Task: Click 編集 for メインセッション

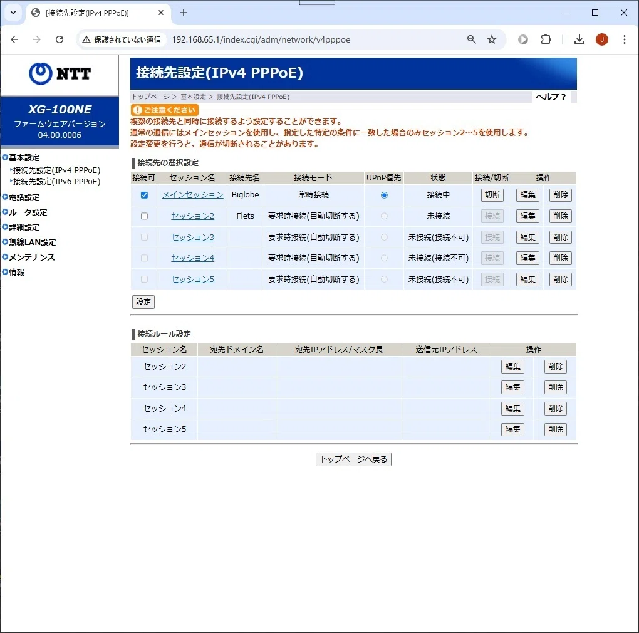Action: tap(527, 195)
